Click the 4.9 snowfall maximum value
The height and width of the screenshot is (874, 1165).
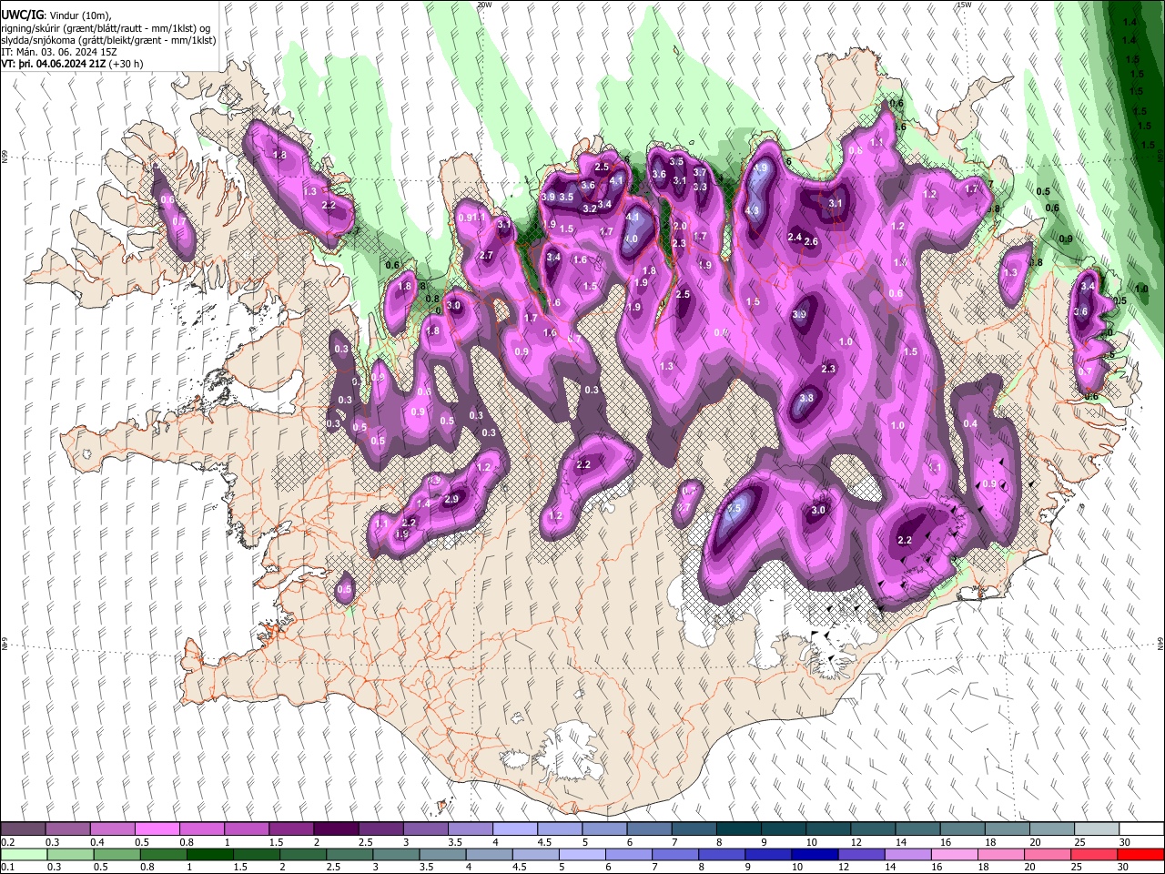click(x=760, y=168)
